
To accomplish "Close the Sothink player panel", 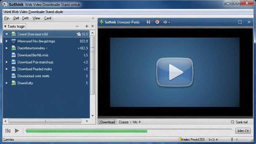I will click(x=249, y=22).
